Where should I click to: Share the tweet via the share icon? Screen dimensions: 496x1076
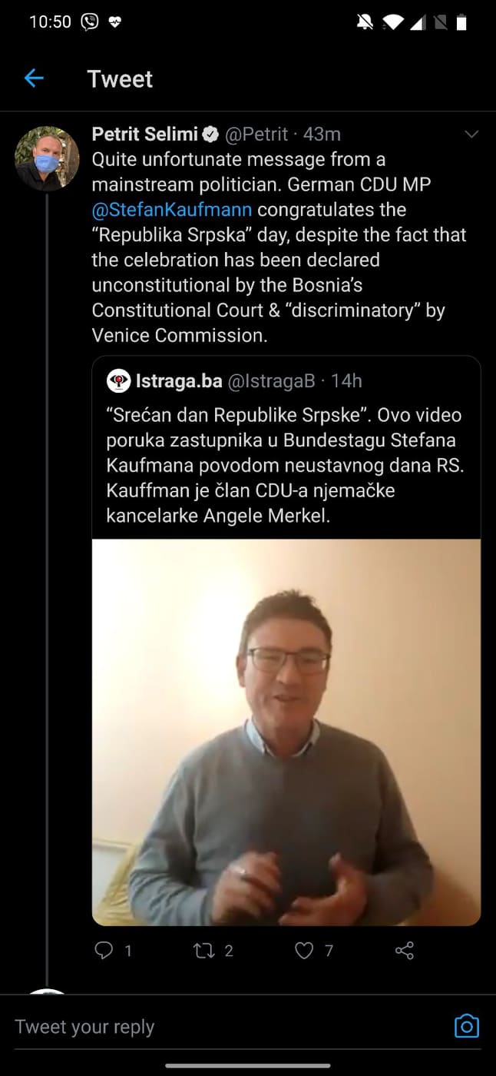[405, 951]
